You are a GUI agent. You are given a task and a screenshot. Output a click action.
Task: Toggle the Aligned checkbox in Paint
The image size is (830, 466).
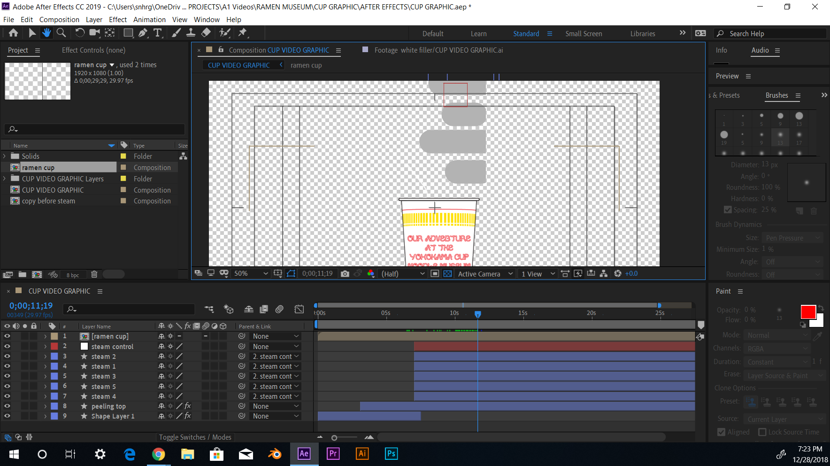pyautogui.click(x=722, y=432)
